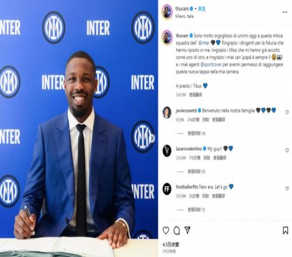This screenshot has width=292, height=257.
Task: Reply to javierzanetti's comment
Action: tap(206, 120)
